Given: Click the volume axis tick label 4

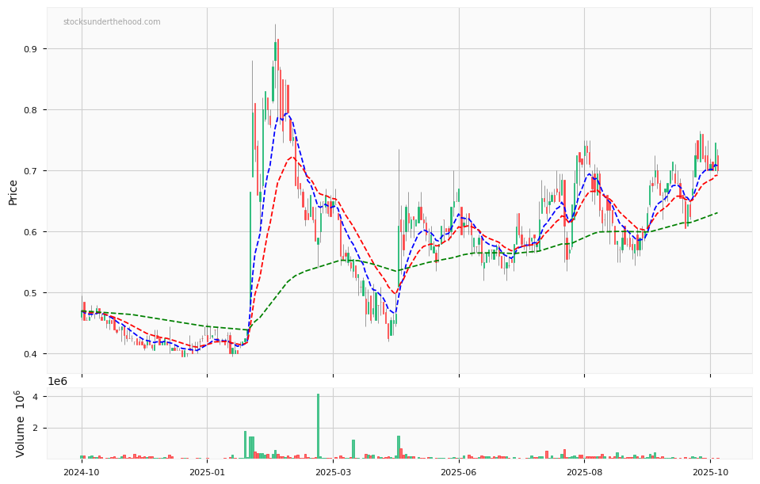Looking at the screenshot, I should pyautogui.click(x=37, y=397).
